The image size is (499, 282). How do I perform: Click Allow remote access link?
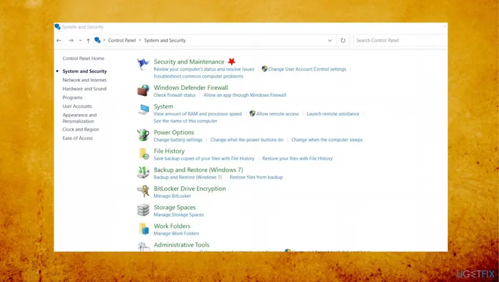tap(277, 114)
